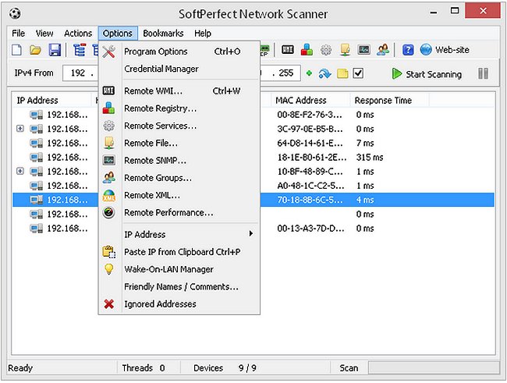The height and width of the screenshot is (383, 507).
Task: Open the IP Address submenu arrow
Action: point(250,234)
